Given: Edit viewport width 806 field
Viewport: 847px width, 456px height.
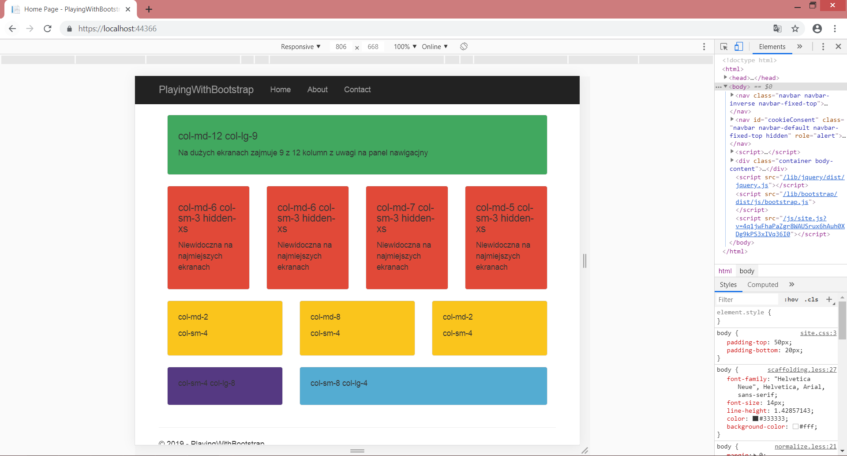Looking at the screenshot, I should [341, 46].
